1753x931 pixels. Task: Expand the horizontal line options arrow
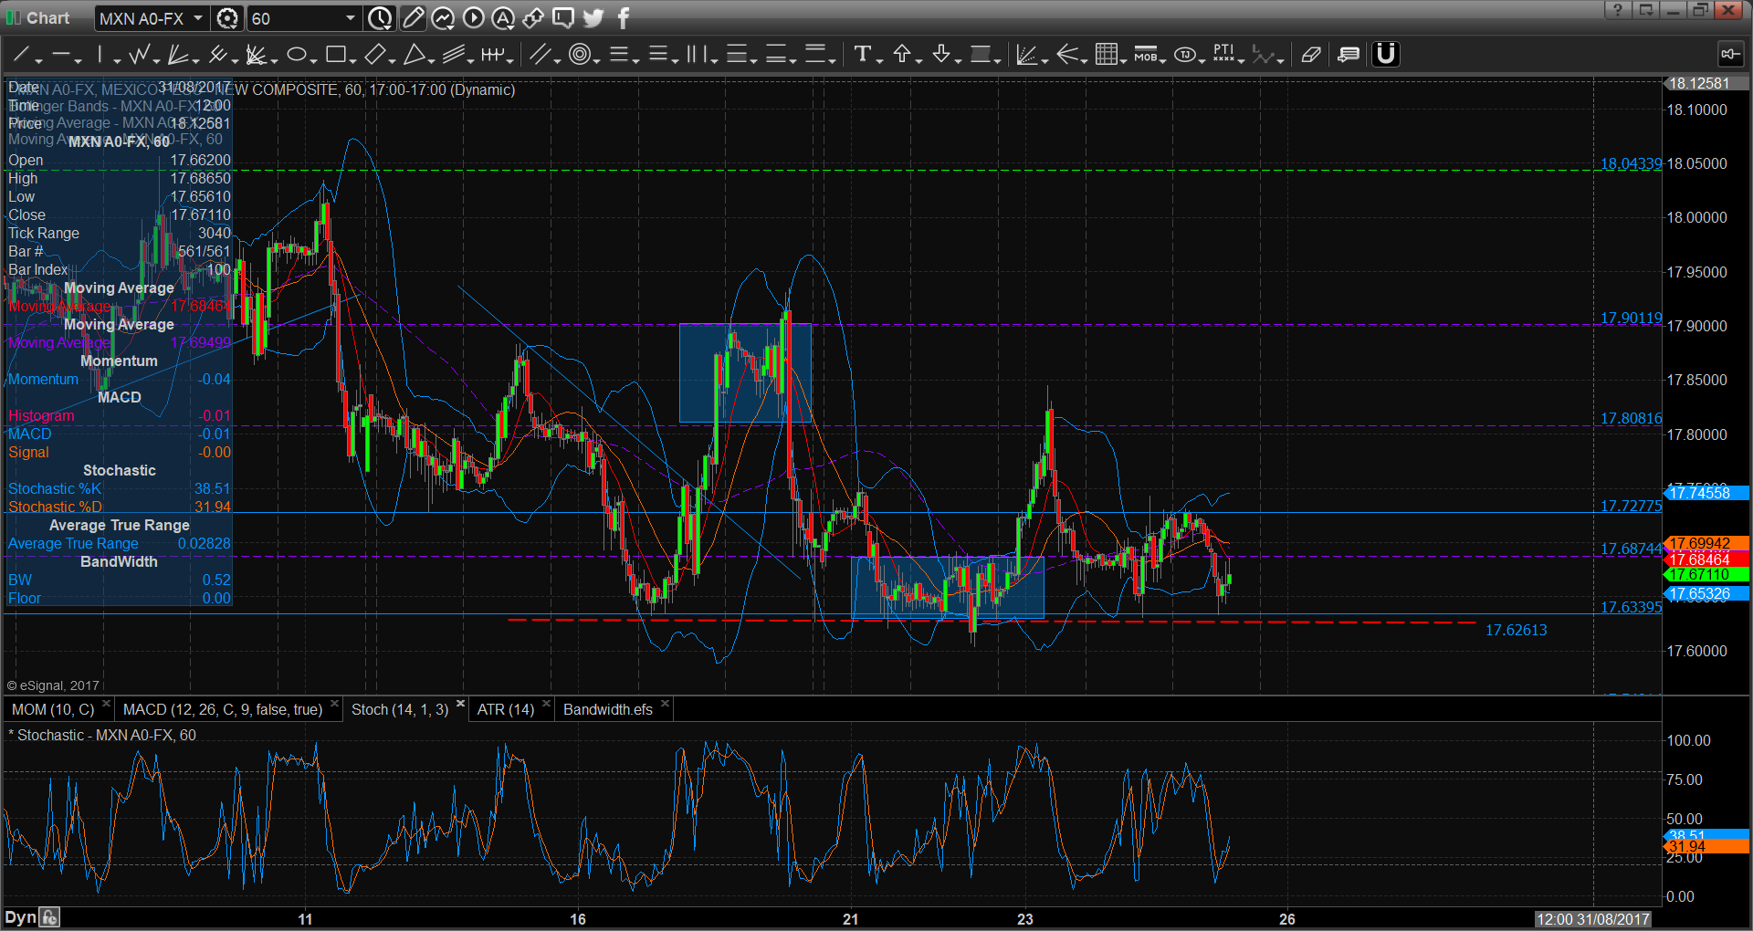tap(78, 60)
